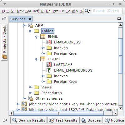Focus the Search (Ctrl+I) field

tap(107, 11)
